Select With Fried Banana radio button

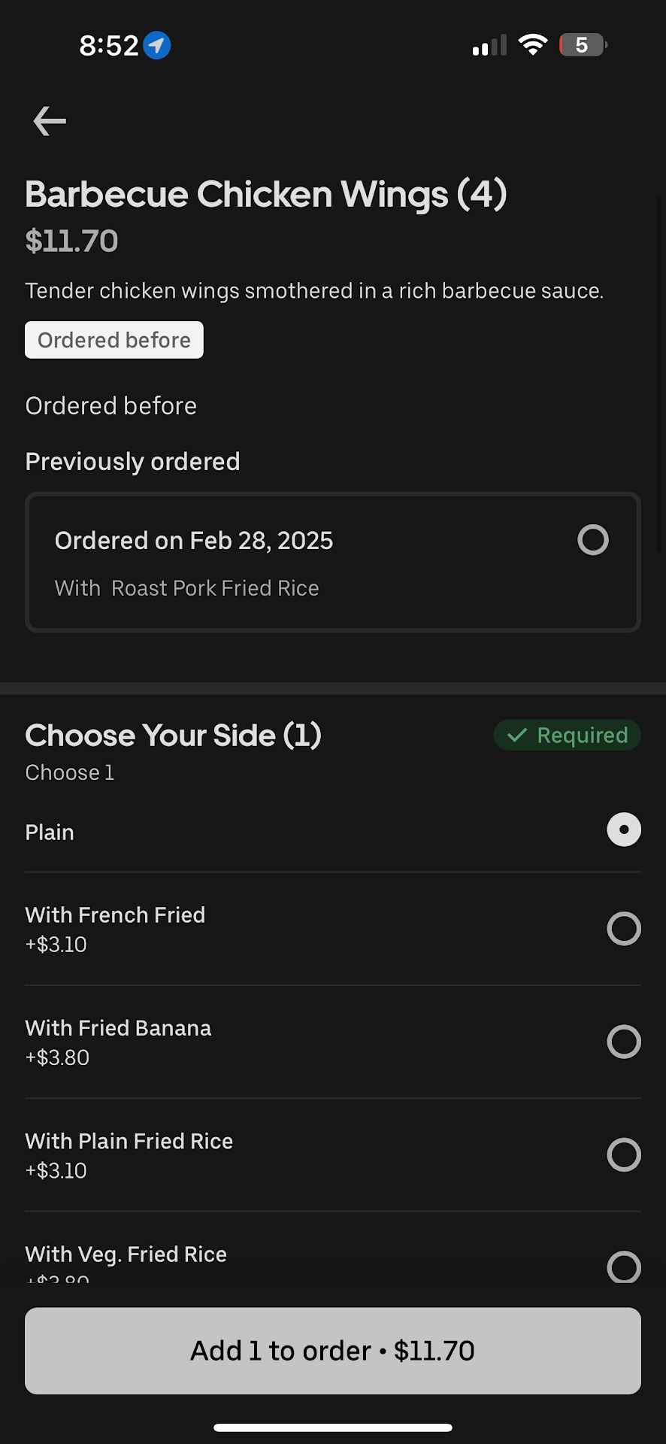point(623,1042)
